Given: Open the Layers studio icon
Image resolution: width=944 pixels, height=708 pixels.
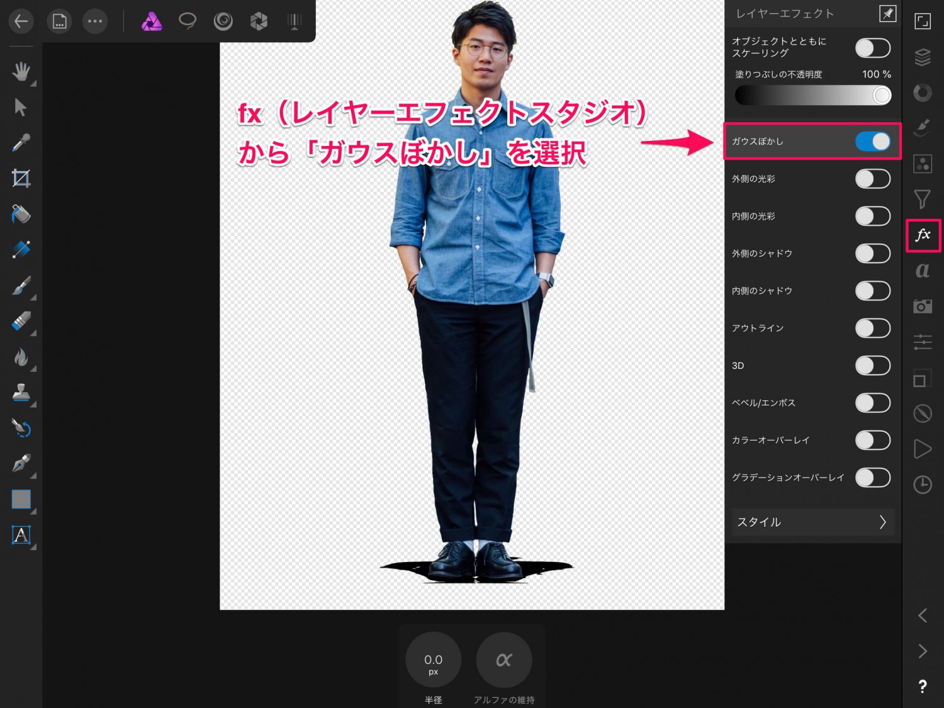Looking at the screenshot, I should click(923, 57).
